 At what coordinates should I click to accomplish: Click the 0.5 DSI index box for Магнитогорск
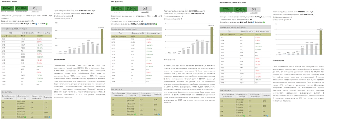[x=254, y=9]
